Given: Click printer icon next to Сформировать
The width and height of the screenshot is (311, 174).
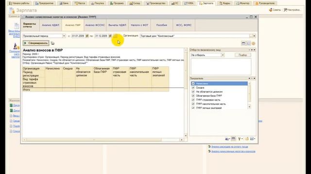Looking at the screenshot, I should 52,43.
